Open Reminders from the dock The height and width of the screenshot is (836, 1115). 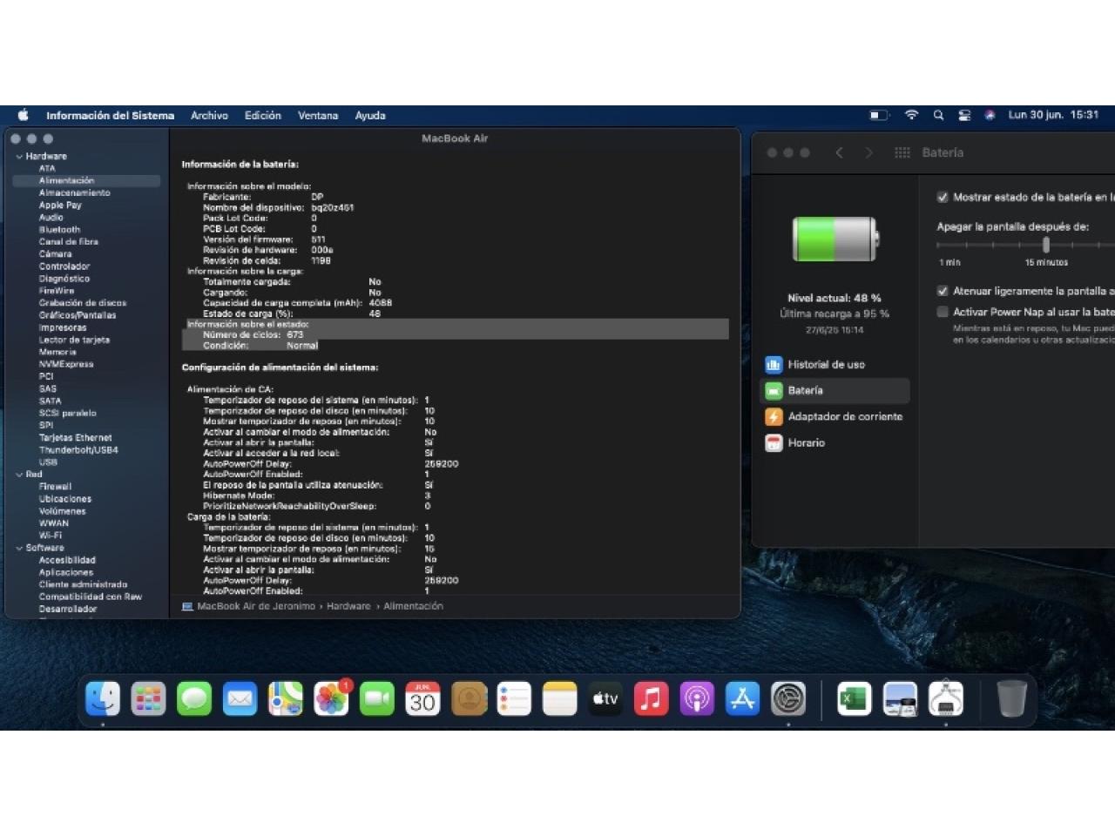pos(514,698)
